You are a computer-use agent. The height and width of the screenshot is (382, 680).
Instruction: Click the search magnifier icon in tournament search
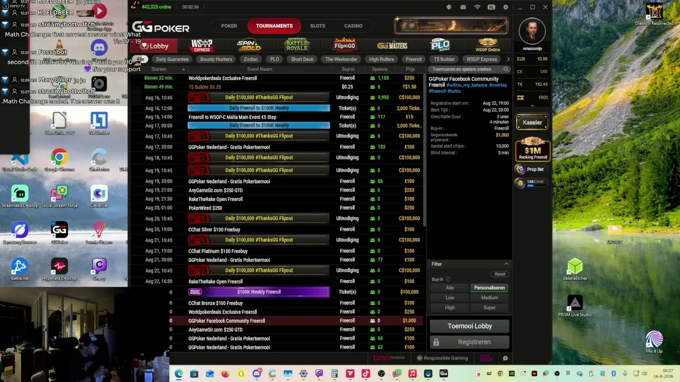click(506, 70)
